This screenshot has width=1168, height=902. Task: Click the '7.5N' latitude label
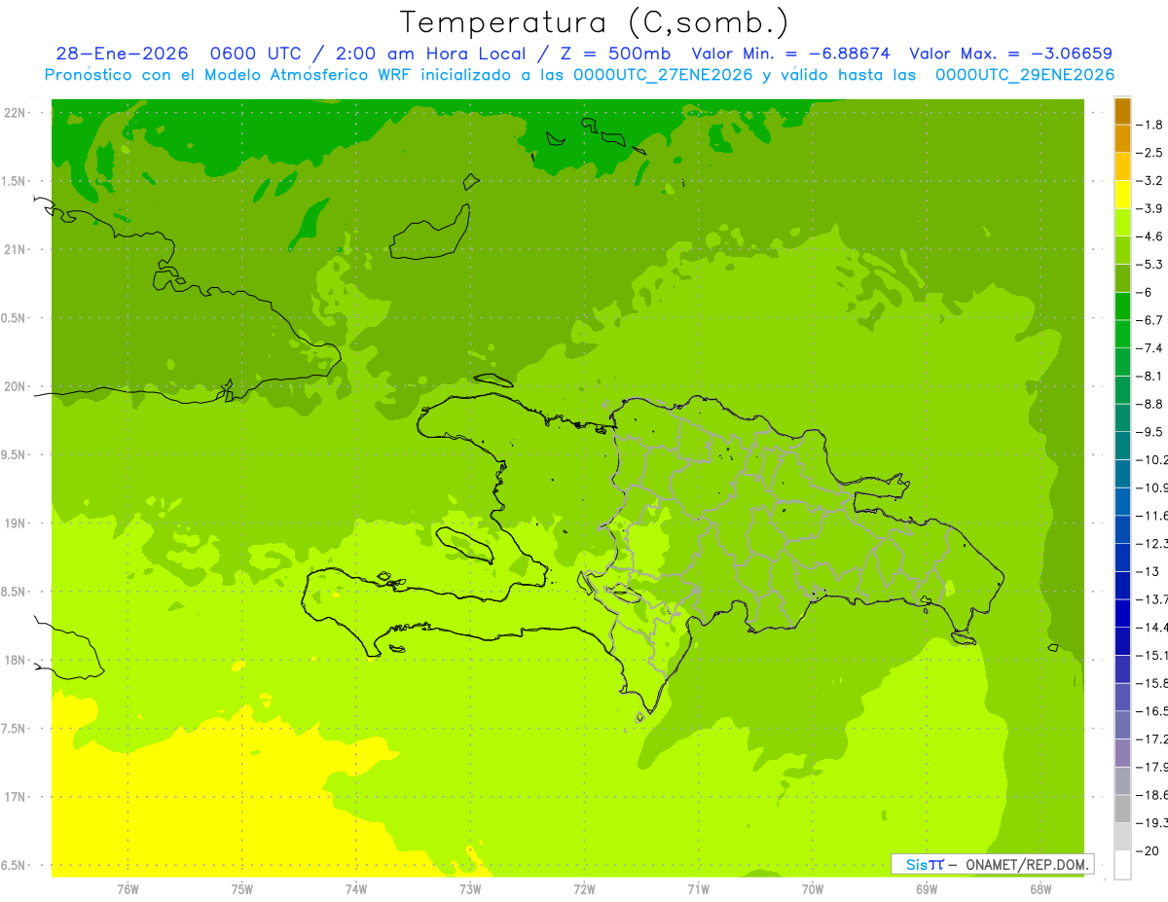[13, 729]
